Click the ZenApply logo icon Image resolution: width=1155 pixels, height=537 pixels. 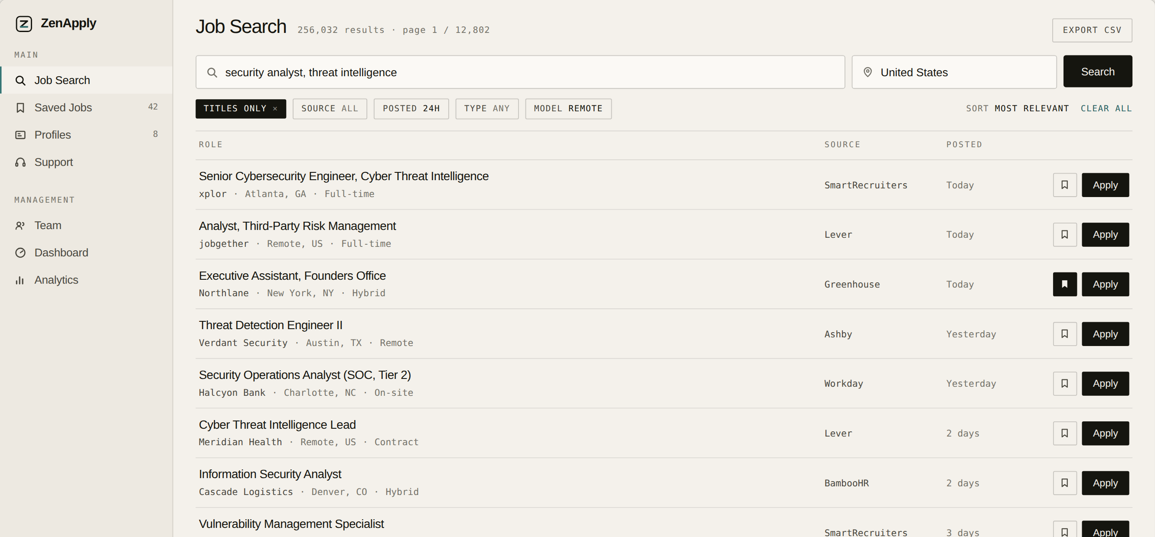24,23
